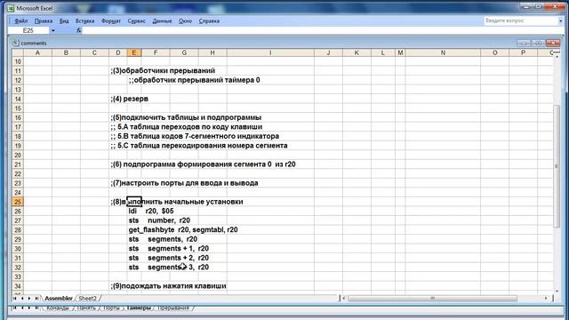The height and width of the screenshot is (320, 569).
Task: Click the horizontal scrollbar right arrow
Action: coord(546,299)
